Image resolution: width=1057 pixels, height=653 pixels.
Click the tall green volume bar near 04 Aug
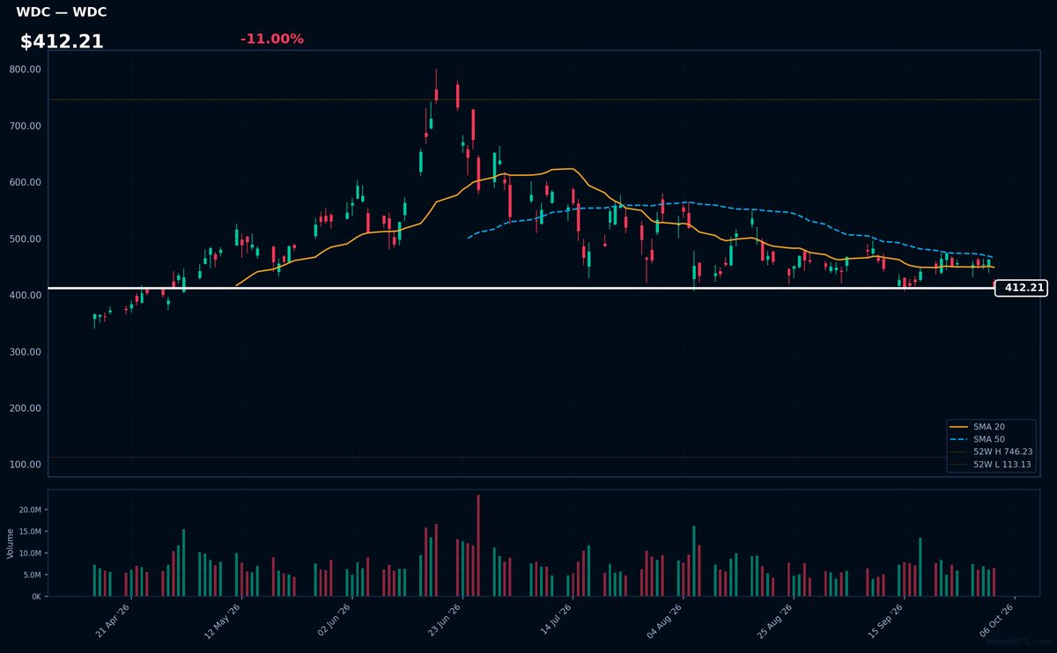coord(694,561)
